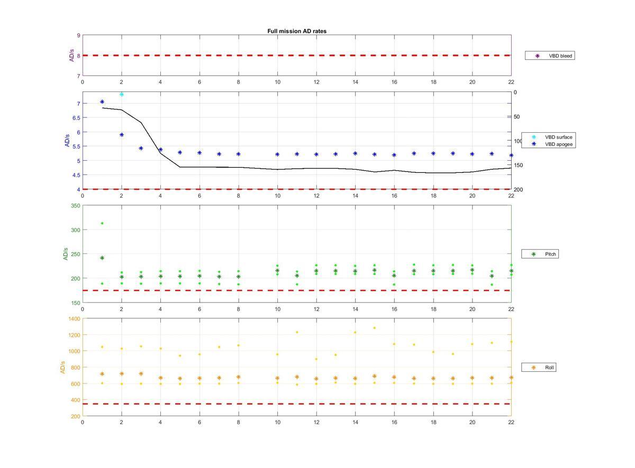Pick the light green pitch dot near 313
Screen dimensions: 635x468
[x=102, y=223]
